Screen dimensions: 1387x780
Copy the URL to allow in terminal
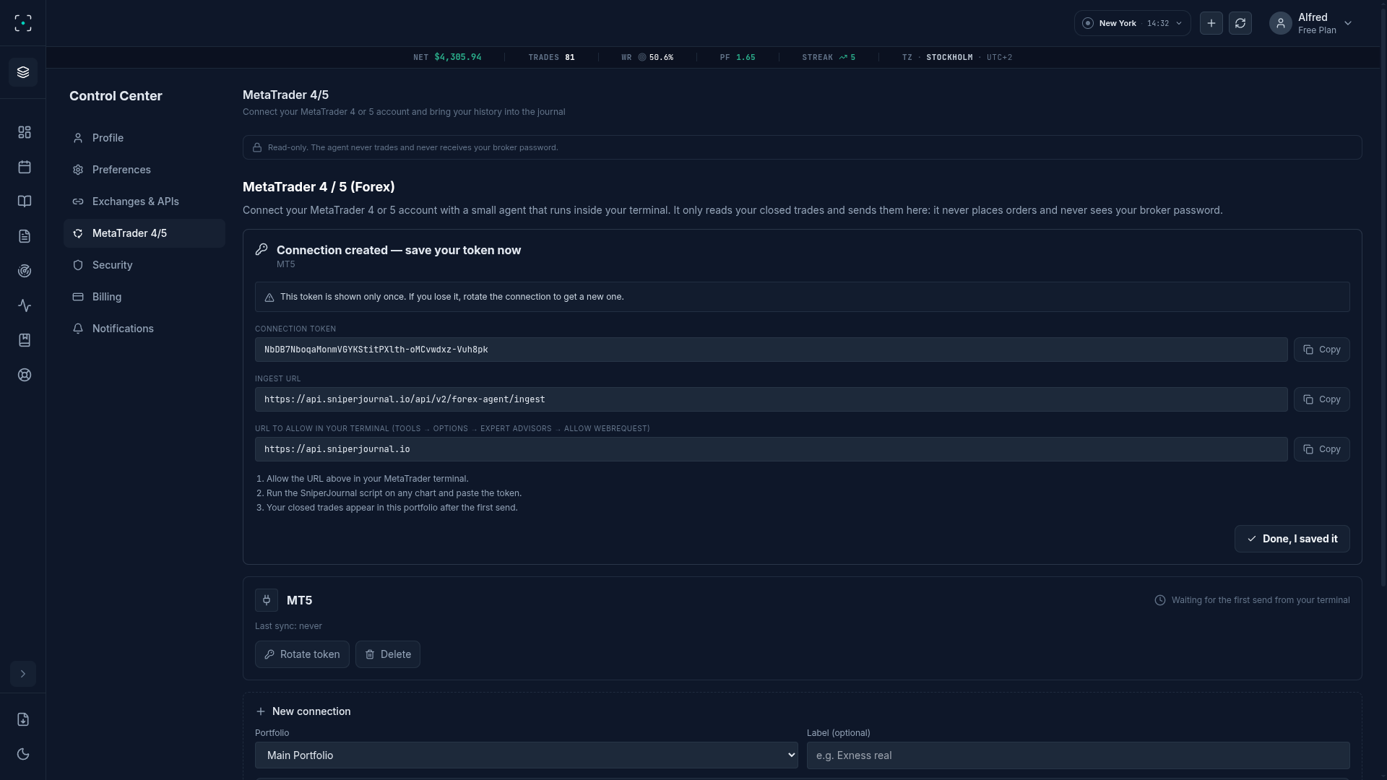pos(1321,449)
